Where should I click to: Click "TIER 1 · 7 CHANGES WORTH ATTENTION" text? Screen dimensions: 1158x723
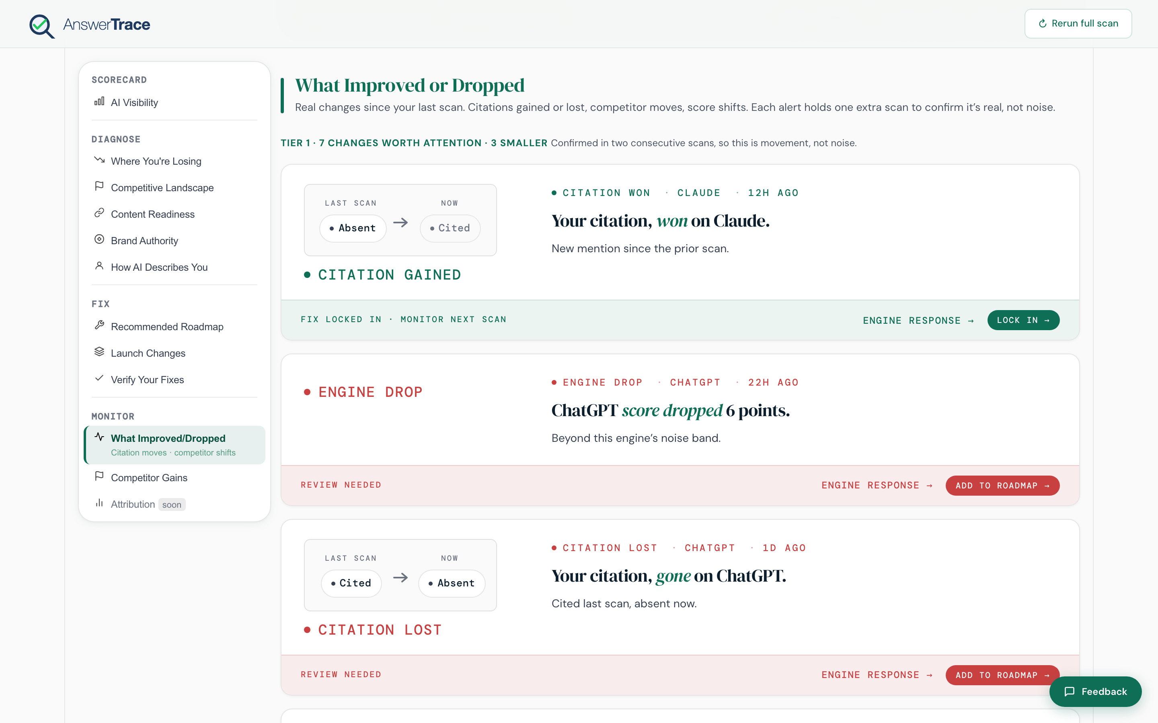pos(381,143)
